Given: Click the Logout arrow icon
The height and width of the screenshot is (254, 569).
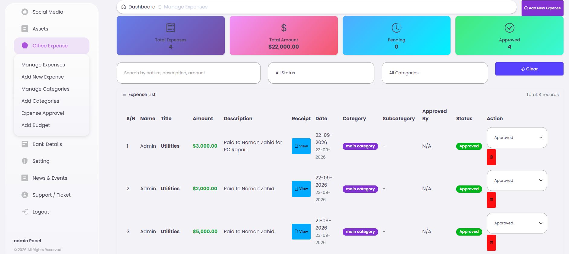Looking at the screenshot, I should coord(25,212).
